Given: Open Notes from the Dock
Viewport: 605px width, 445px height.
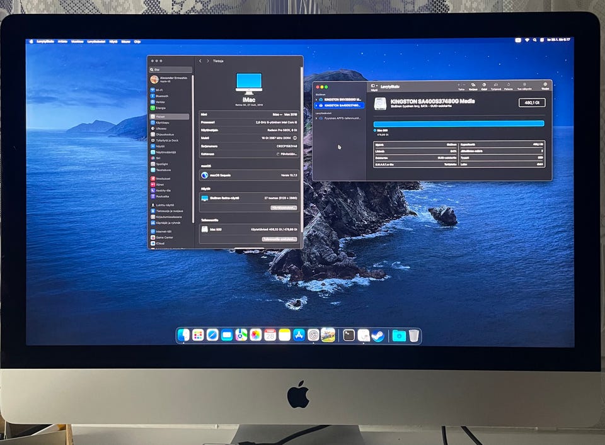Looking at the screenshot, I should (x=284, y=335).
